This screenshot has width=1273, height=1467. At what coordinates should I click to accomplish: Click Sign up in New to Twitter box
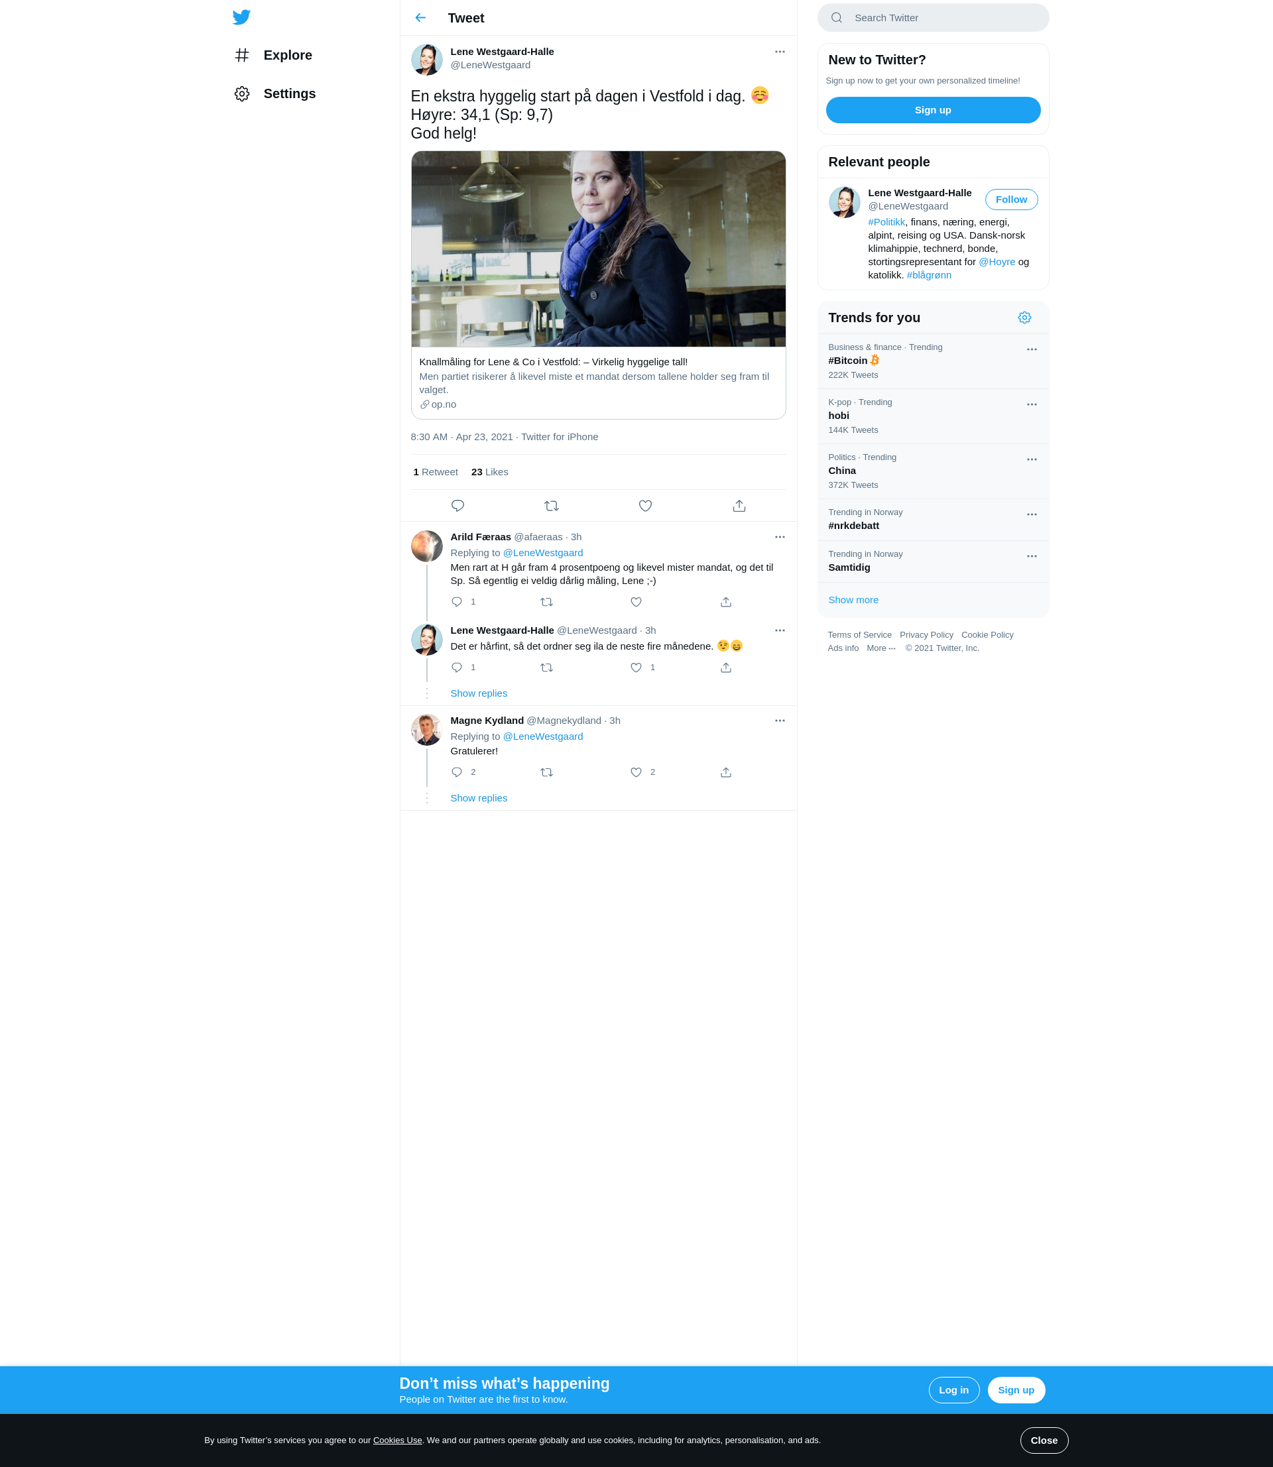click(933, 110)
